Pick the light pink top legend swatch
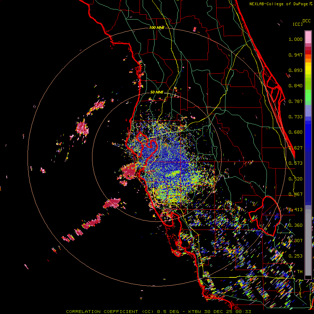The image size is (314, 314). click(x=308, y=37)
